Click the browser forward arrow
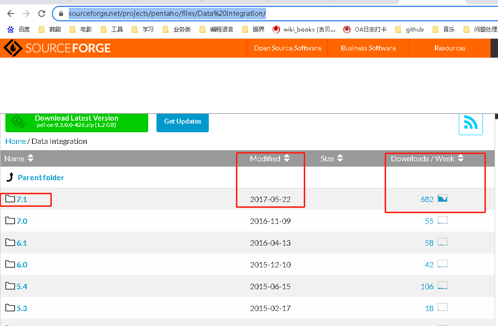 (x=26, y=14)
